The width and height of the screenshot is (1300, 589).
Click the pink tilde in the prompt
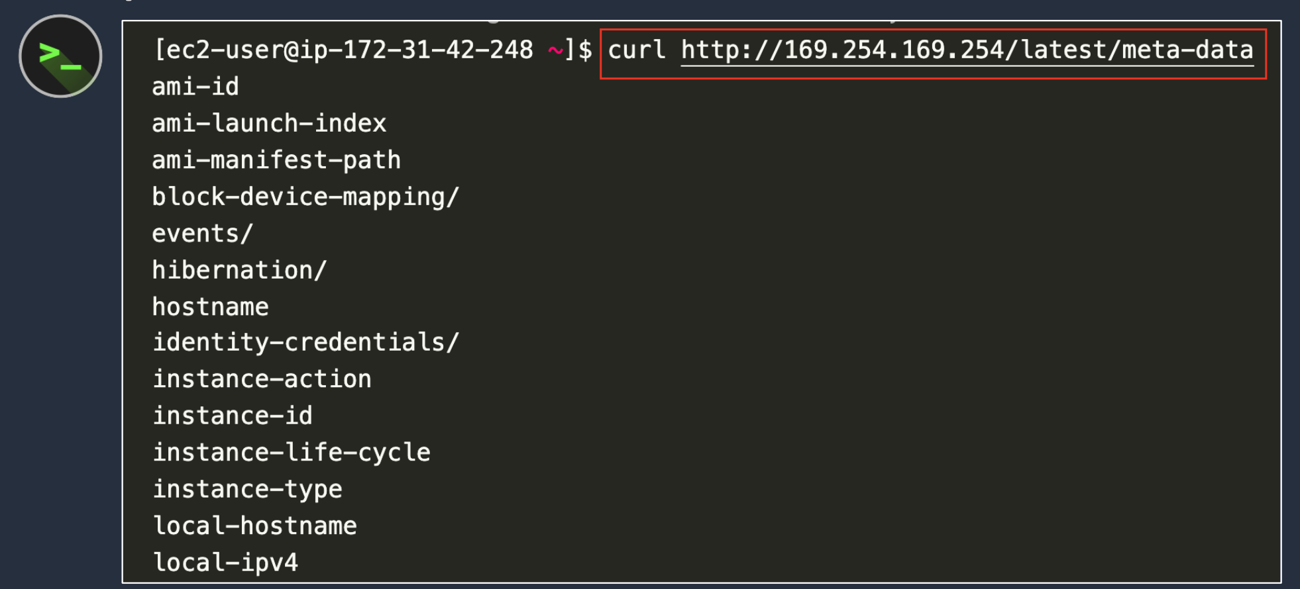(555, 50)
